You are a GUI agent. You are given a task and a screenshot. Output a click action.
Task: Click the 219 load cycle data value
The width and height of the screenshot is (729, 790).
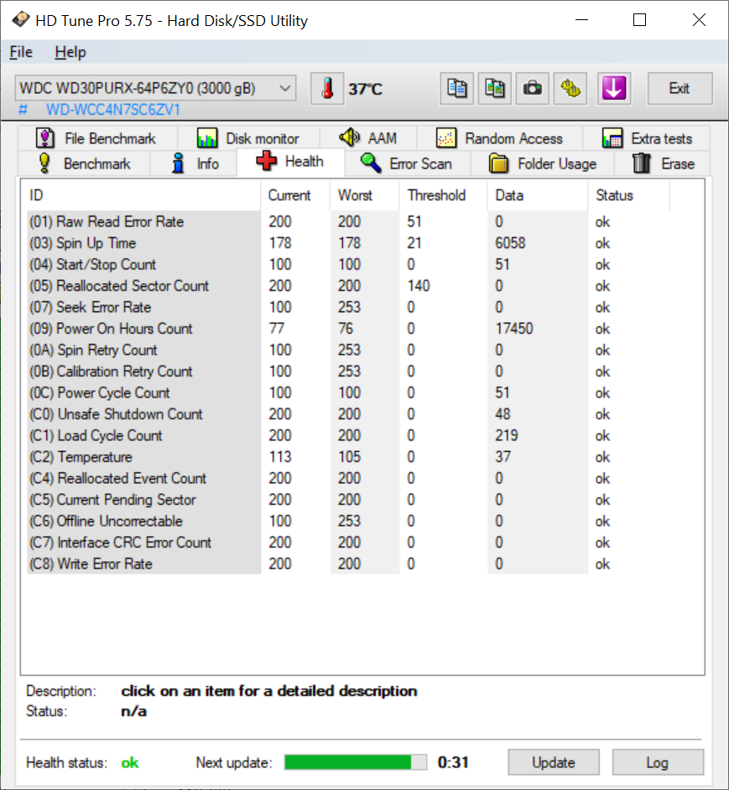[507, 435]
